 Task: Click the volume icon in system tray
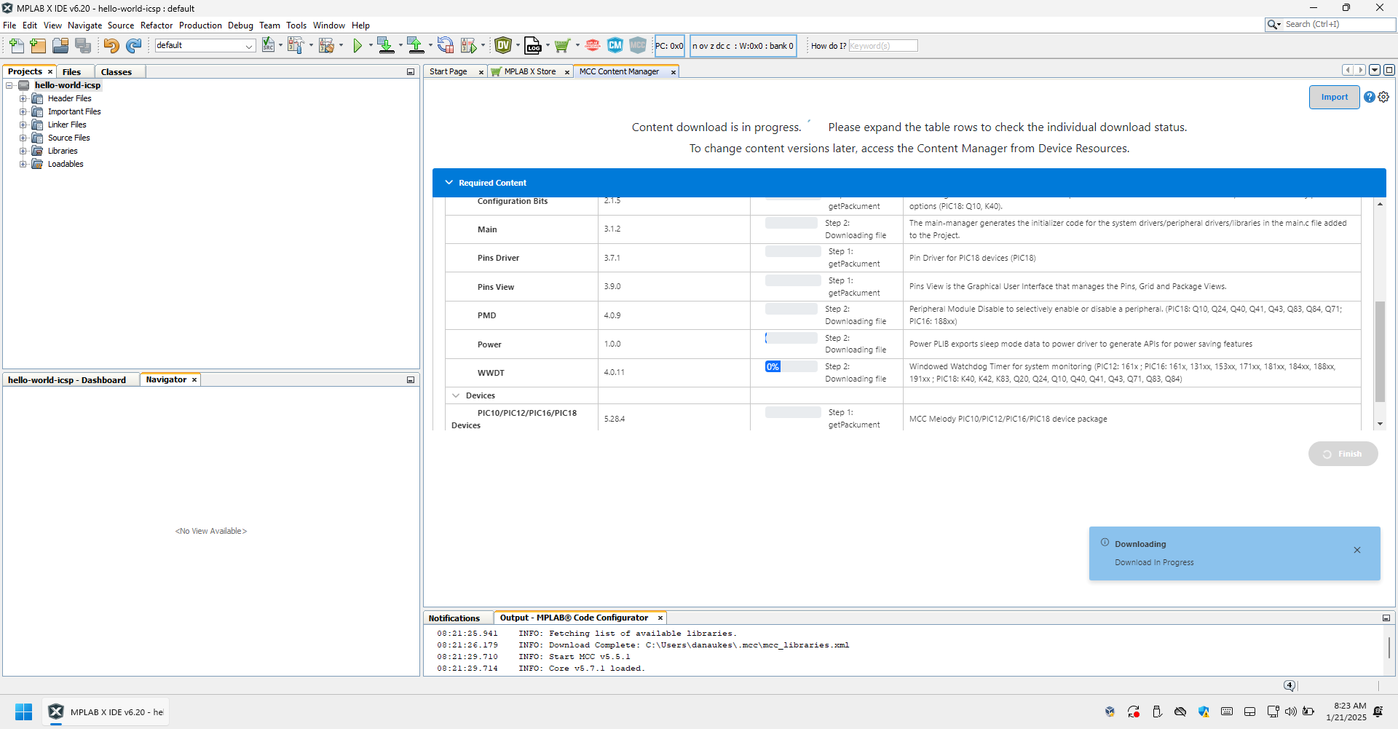(1291, 712)
